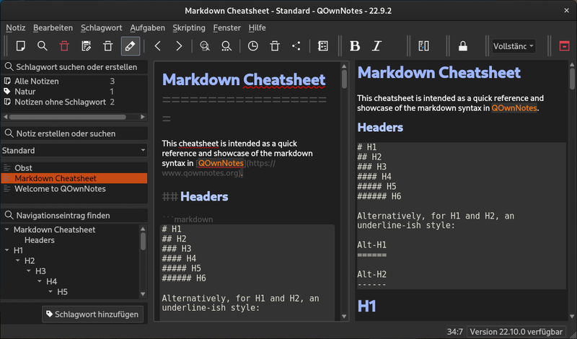Collapse Markdown Cheatsheet in navigation tree
The width and height of the screenshot is (577, 339).
(7, 229)
